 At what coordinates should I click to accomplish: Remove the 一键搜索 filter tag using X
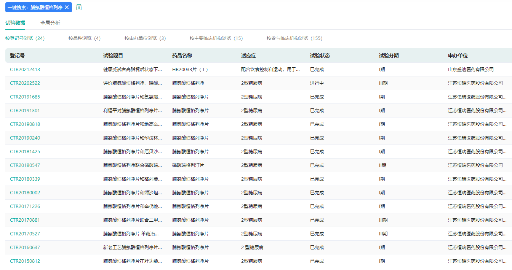point(67,7)
